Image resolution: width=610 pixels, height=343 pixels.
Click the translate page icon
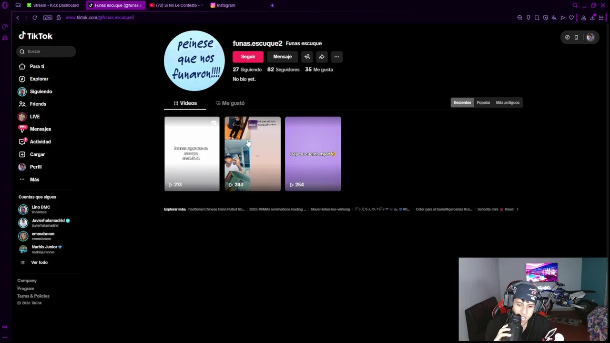click(554, 18)
